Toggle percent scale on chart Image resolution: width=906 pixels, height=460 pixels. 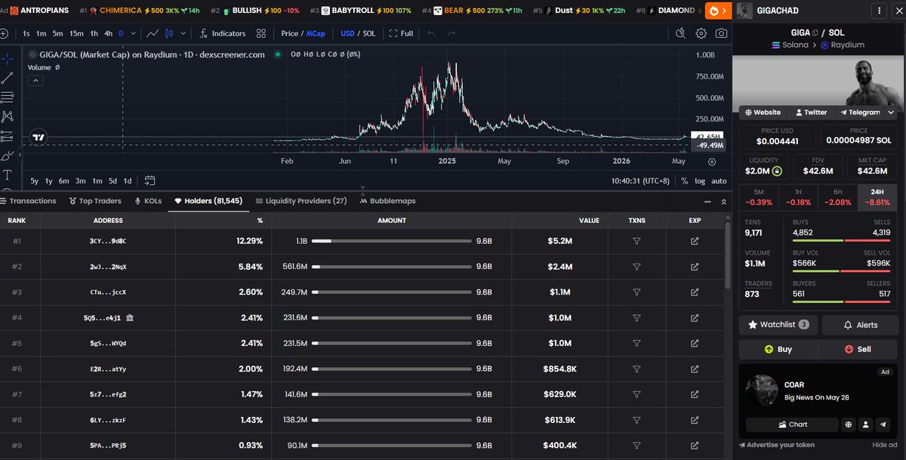(684, 181)
